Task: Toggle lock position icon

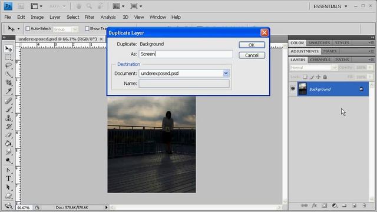Action: pos(318,77)
